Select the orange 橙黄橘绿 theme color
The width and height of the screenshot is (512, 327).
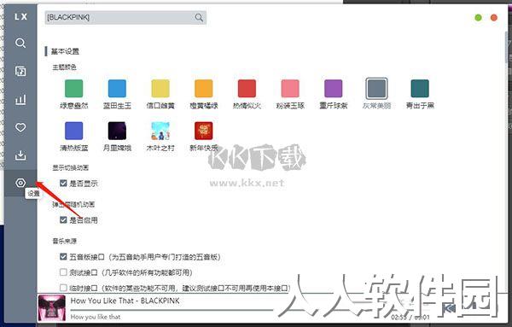pyautogui.click(x=204, y=88)
